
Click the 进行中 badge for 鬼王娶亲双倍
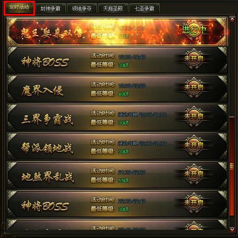tap(194, 30)
